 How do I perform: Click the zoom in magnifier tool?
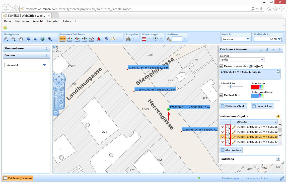point(6,39)
